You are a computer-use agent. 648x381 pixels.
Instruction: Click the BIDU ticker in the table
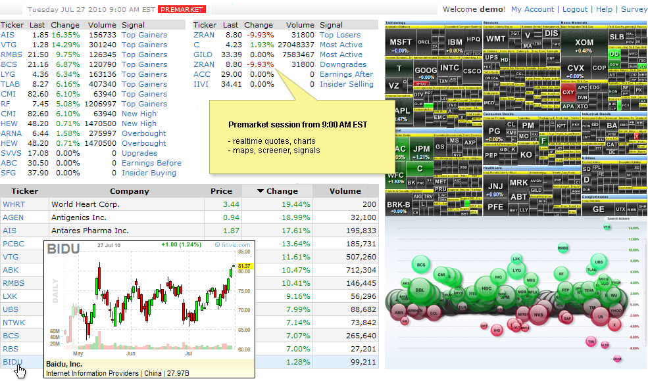click(x=12, y=362)
